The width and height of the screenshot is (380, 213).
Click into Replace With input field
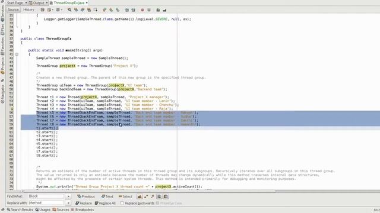pos(46,203)
